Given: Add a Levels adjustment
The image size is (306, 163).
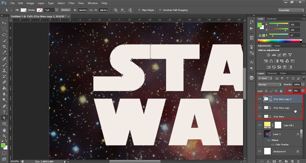Looking at the screenshot, I should 274,55.
